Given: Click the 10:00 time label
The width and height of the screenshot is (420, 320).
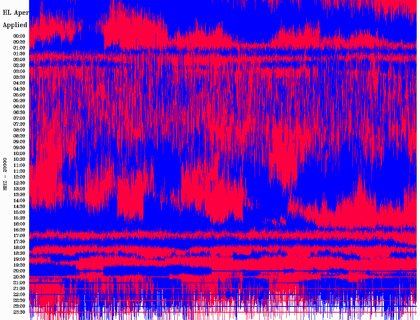Looking at the screenshot, I should pos(19,153).
